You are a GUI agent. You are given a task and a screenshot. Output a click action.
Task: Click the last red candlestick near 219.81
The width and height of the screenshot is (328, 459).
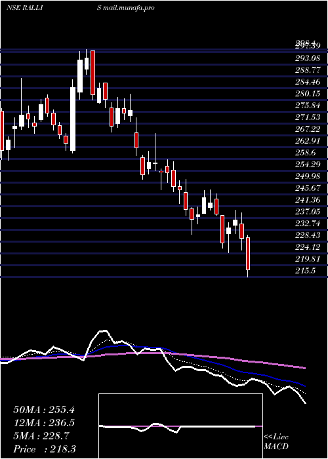[x=248, y=254]
